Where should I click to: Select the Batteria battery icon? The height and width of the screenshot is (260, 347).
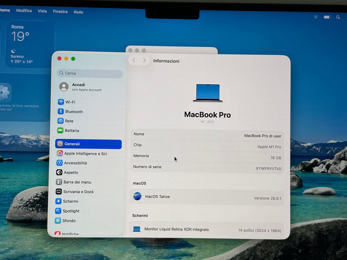[x=60, y=131]
